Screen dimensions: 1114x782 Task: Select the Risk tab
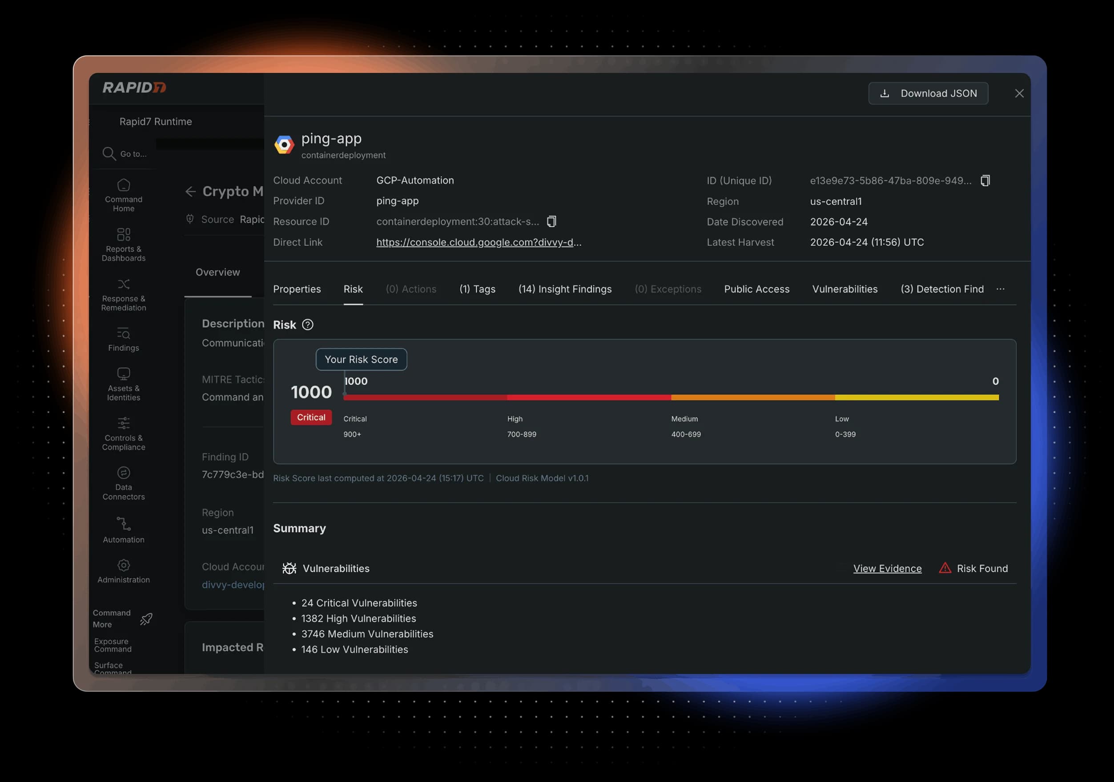click(x=353, y=289)
